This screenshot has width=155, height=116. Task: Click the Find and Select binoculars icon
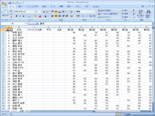click(x=148, y=14)
